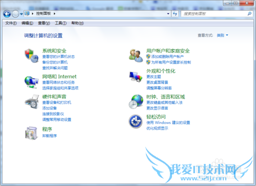The height and width of the screenshot is (186, 256).
Task: Click shield icon beside 添加或删除用户帐户
Action: click(x=148, y=56)
